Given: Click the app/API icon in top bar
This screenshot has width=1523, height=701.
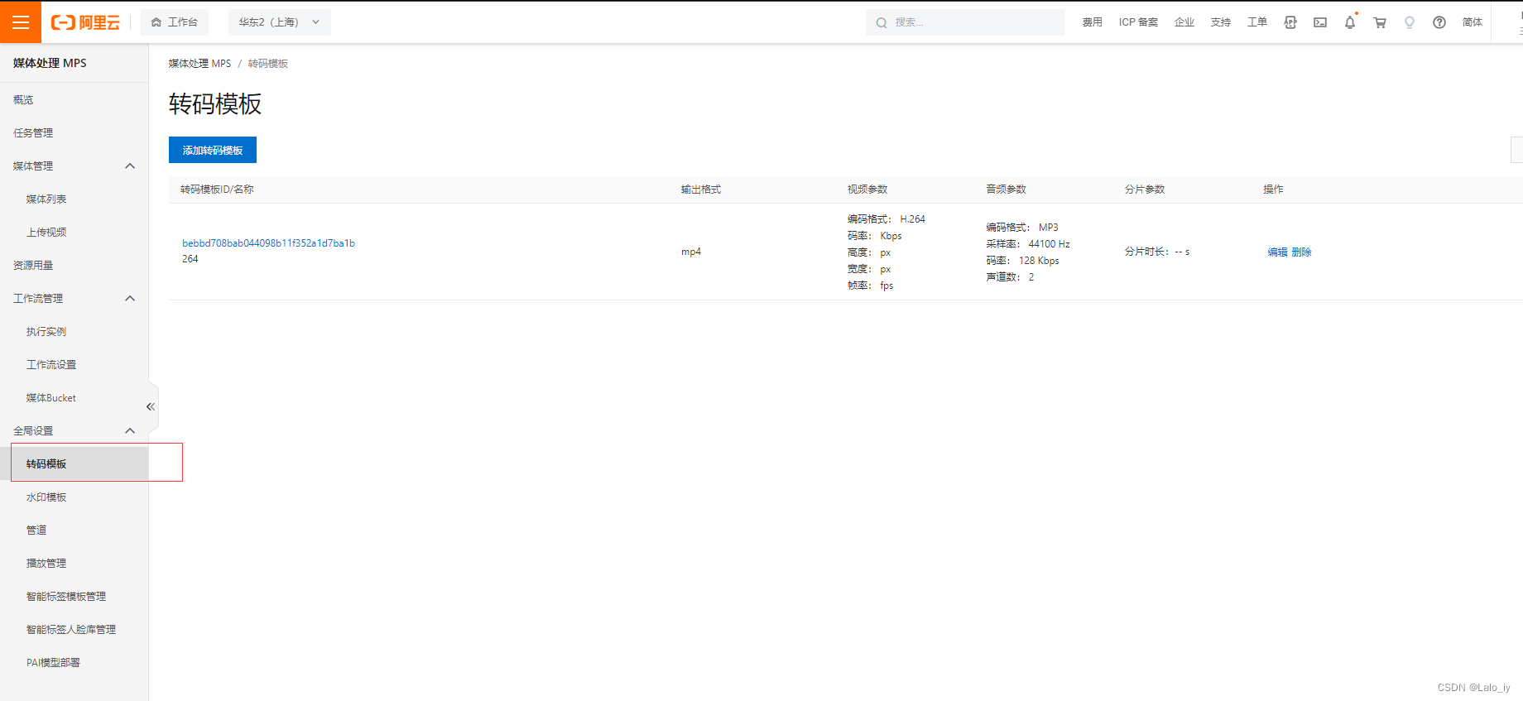Looking at the screenshot, I should click(x=1290, y=22).
